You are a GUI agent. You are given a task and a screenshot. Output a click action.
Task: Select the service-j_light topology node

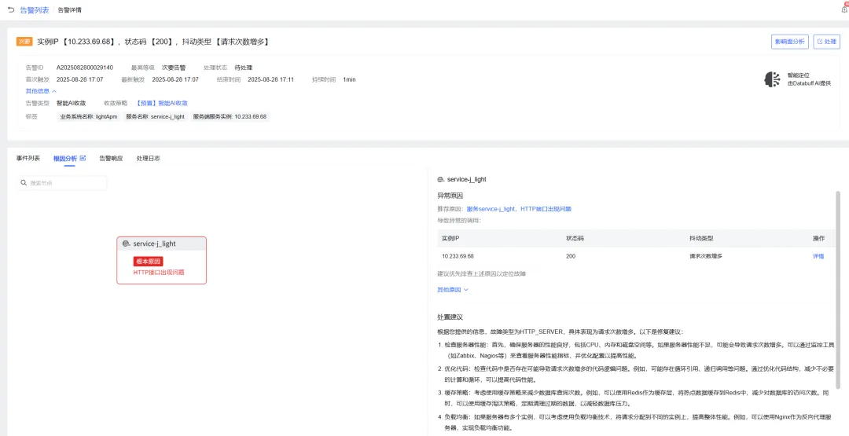pos(161,260)
